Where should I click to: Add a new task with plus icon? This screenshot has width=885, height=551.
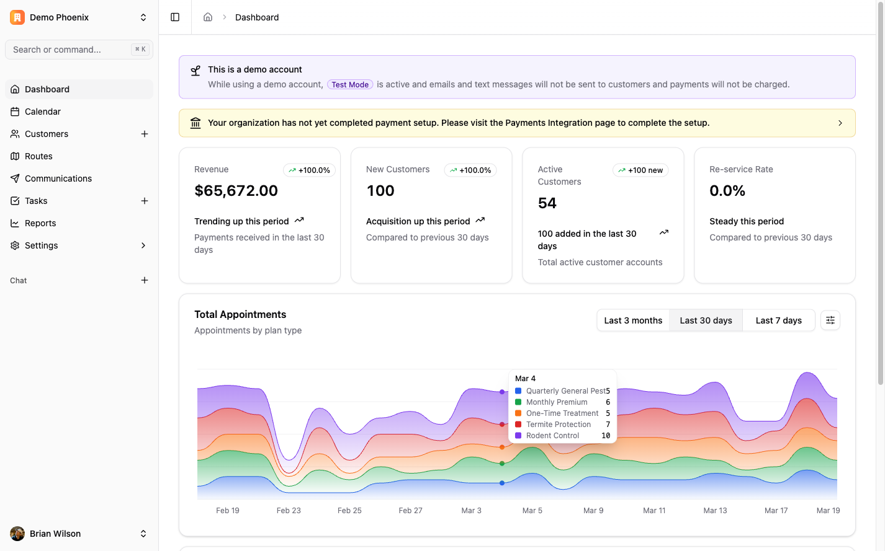pyautogui.click(x=145, y=201)
